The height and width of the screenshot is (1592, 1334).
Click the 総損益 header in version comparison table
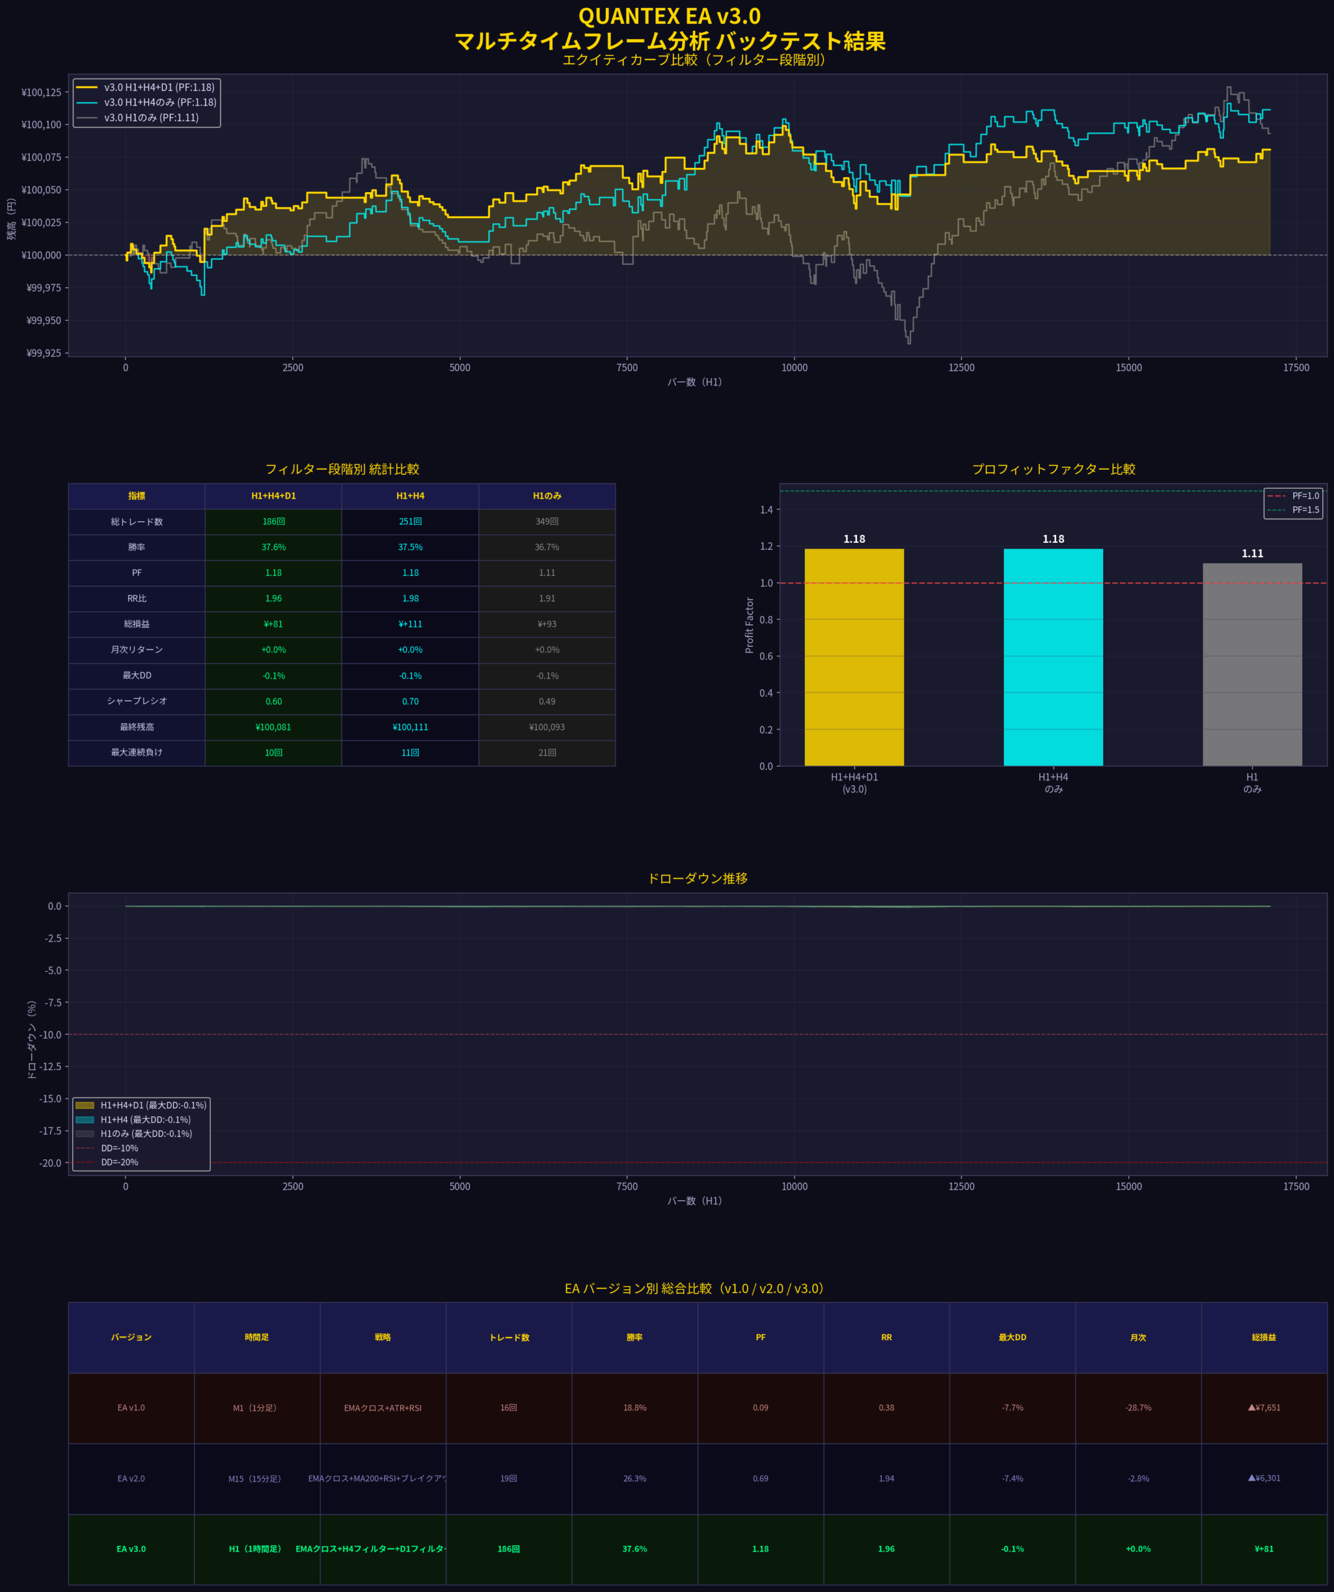click(1264, 1337)
